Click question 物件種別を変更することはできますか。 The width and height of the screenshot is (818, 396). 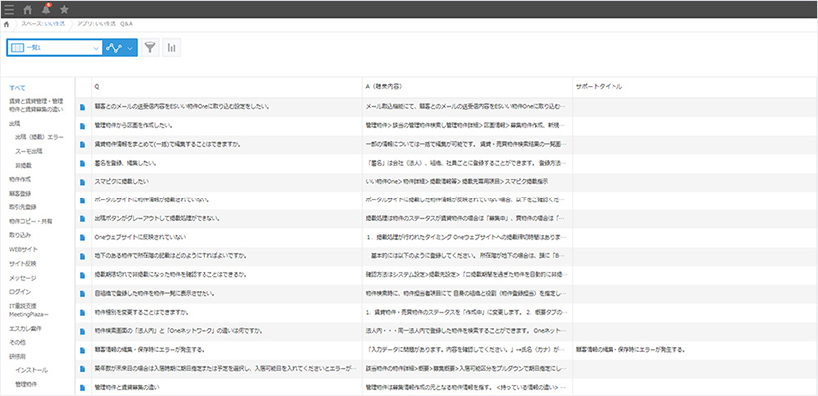[x=142, y=313]
